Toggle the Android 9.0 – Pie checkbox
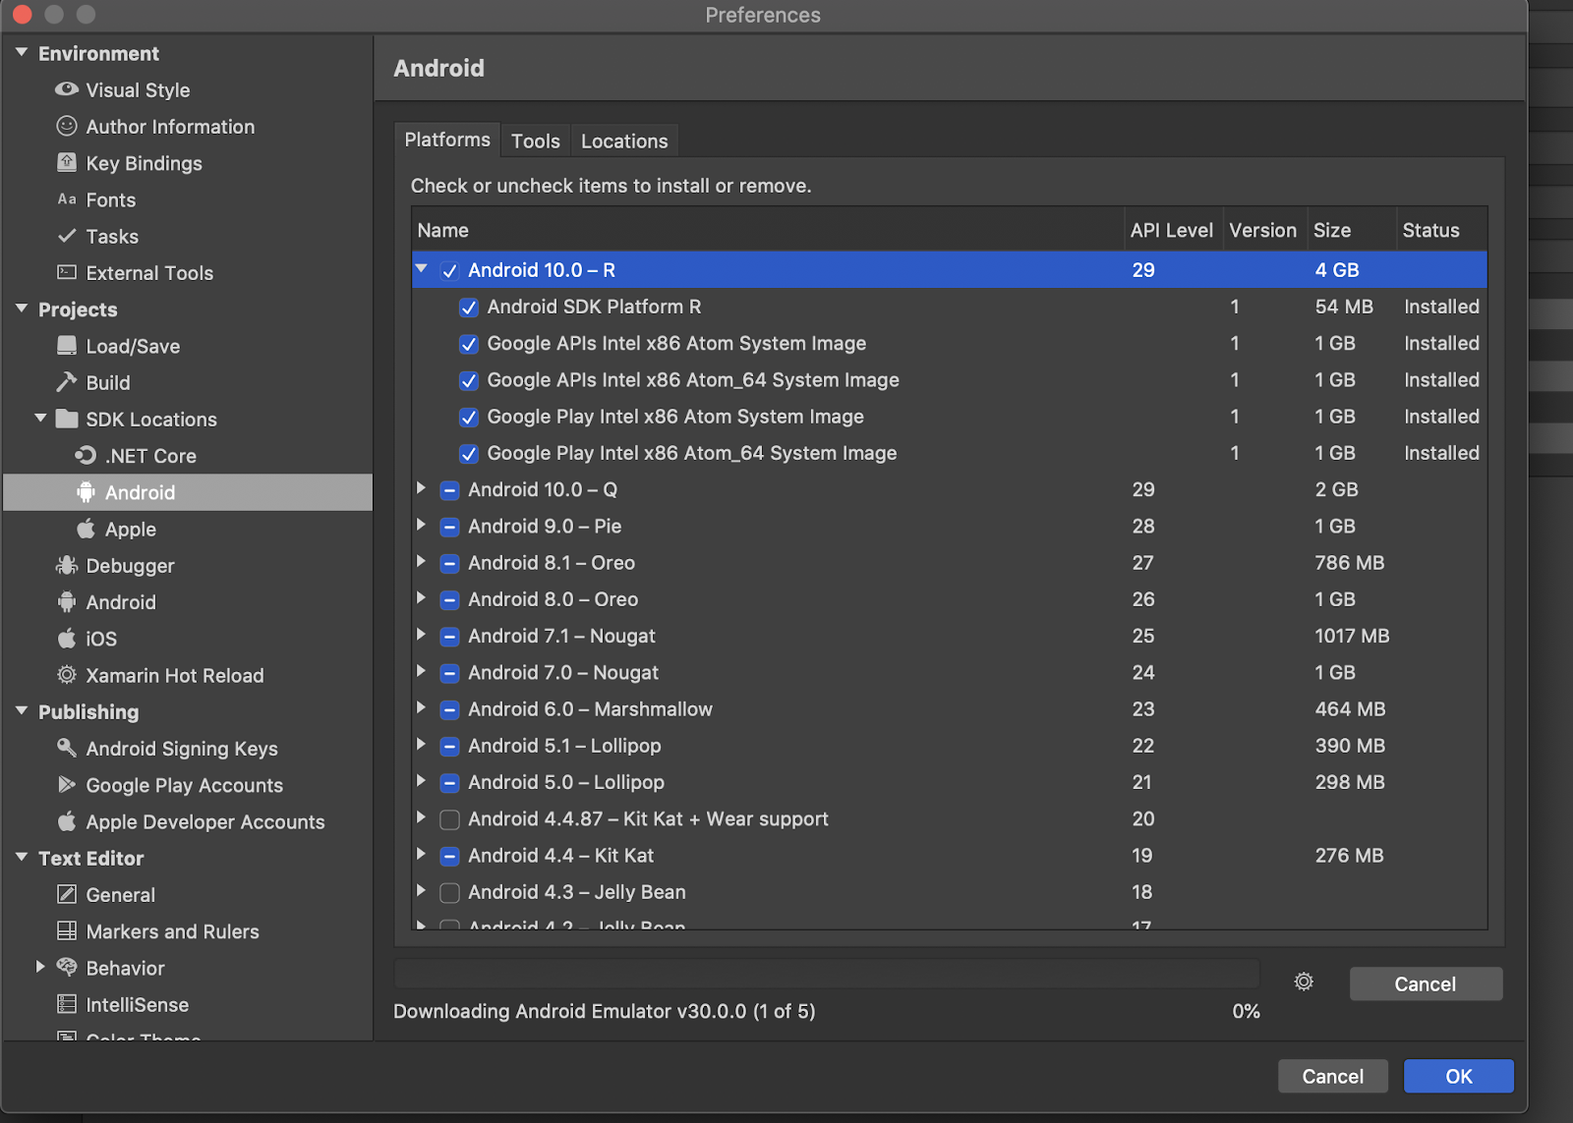 (449, 527)
